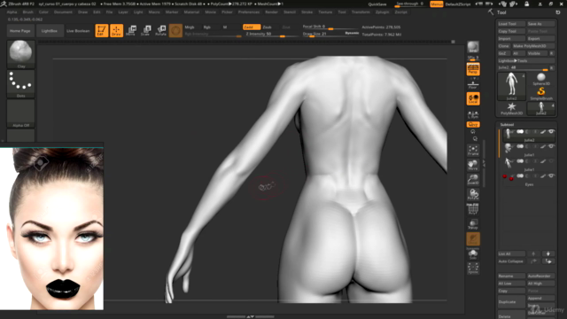Toggle the Zadd mode
This screenshot has width=567, height=319.
pos(252,27)
